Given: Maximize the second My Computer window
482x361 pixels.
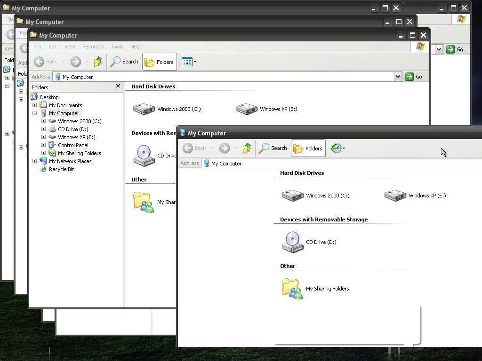Looking at the screenshot, I should [399, 22].
